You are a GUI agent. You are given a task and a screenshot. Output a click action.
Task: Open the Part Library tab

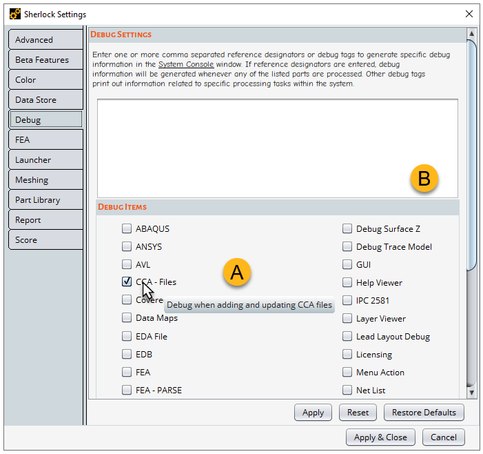[x=45, y=200]
